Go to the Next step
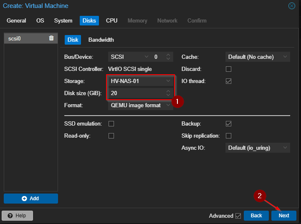 (284, 216)
